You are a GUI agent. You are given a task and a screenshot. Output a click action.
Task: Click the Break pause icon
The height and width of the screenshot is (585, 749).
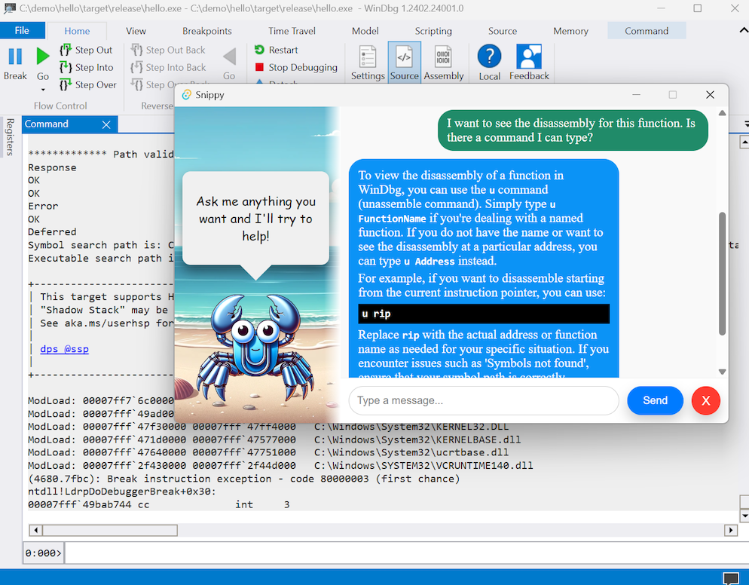tap(15, 57)
